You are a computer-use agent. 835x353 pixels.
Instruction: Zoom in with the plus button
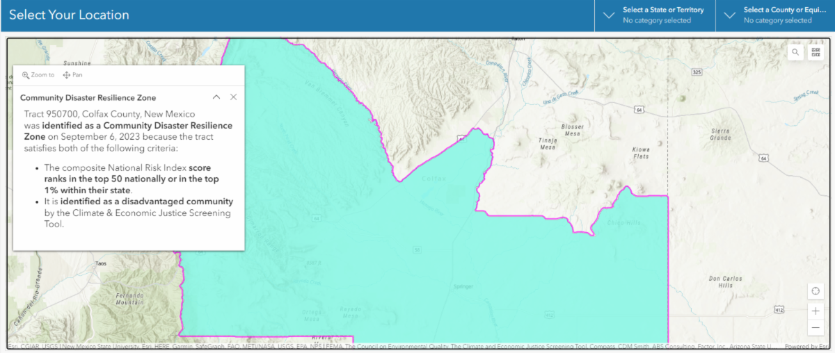[x=815, y=311]
